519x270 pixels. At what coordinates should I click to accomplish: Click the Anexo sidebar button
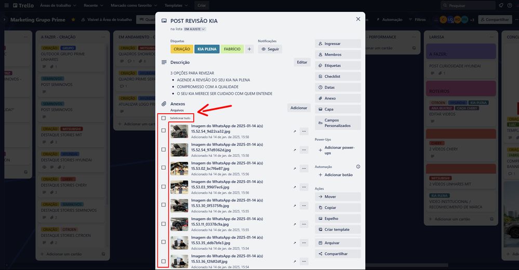338,98
